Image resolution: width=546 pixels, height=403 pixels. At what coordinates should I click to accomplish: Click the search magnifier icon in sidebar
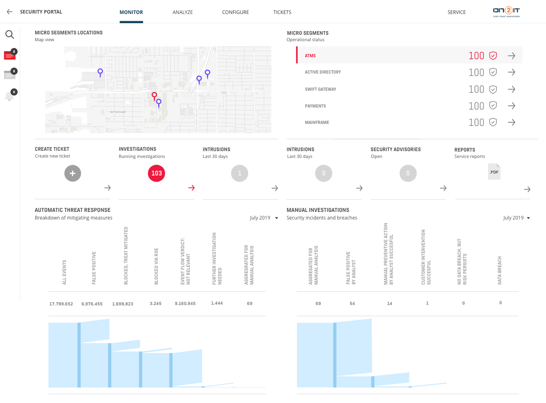pyautogui.click(x=10, y=35)
